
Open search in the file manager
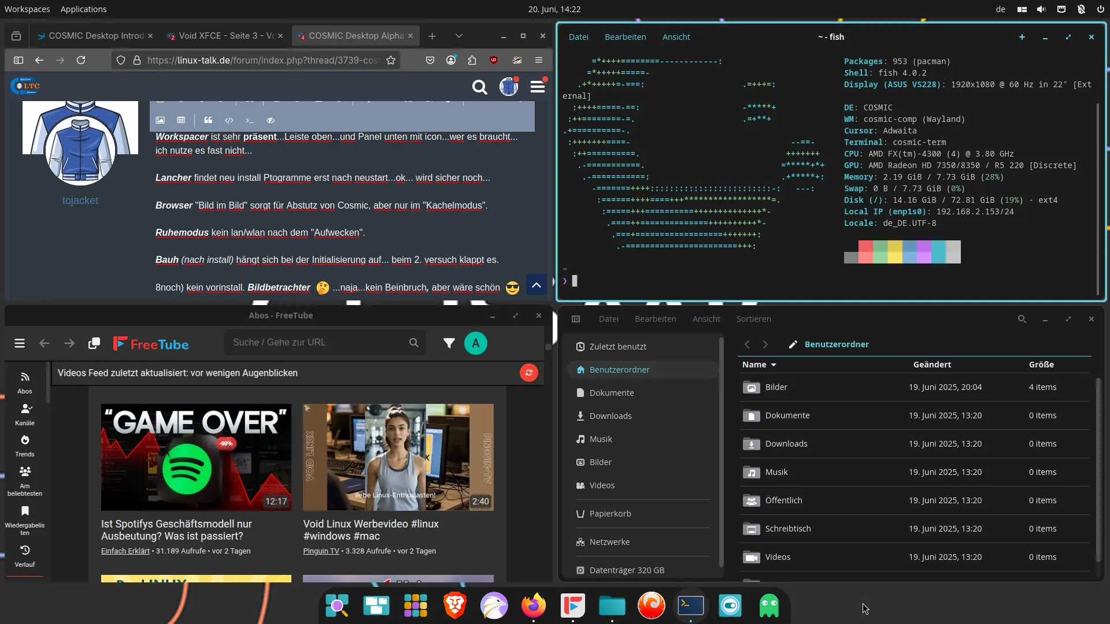point(1022,319)
